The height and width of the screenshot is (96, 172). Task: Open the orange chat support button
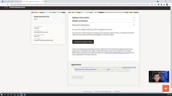(x=166, y=88)
